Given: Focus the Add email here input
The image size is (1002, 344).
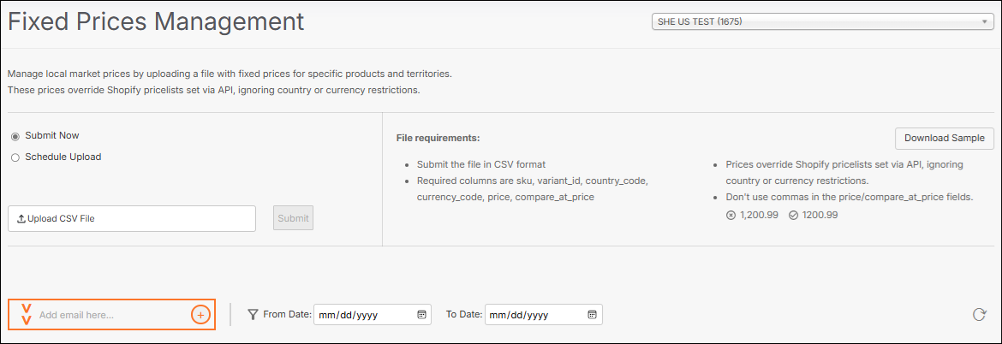Looking at the screenshot, I should click(111, 315).
